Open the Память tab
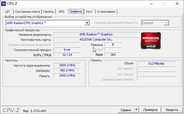The width and height of the screenshot is (184, 114). tap(49, 12)
